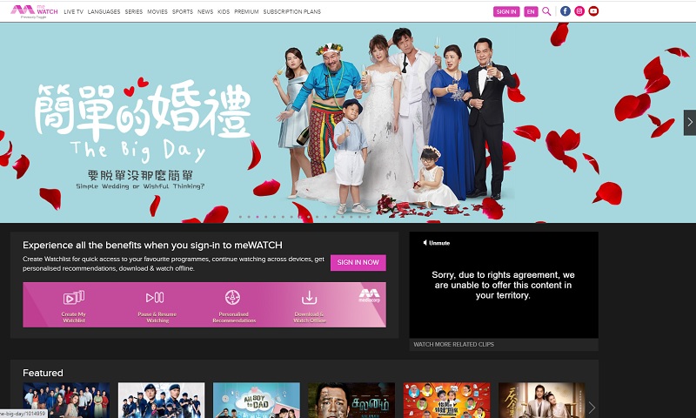Open the Facebook page icon

[565, 11]
